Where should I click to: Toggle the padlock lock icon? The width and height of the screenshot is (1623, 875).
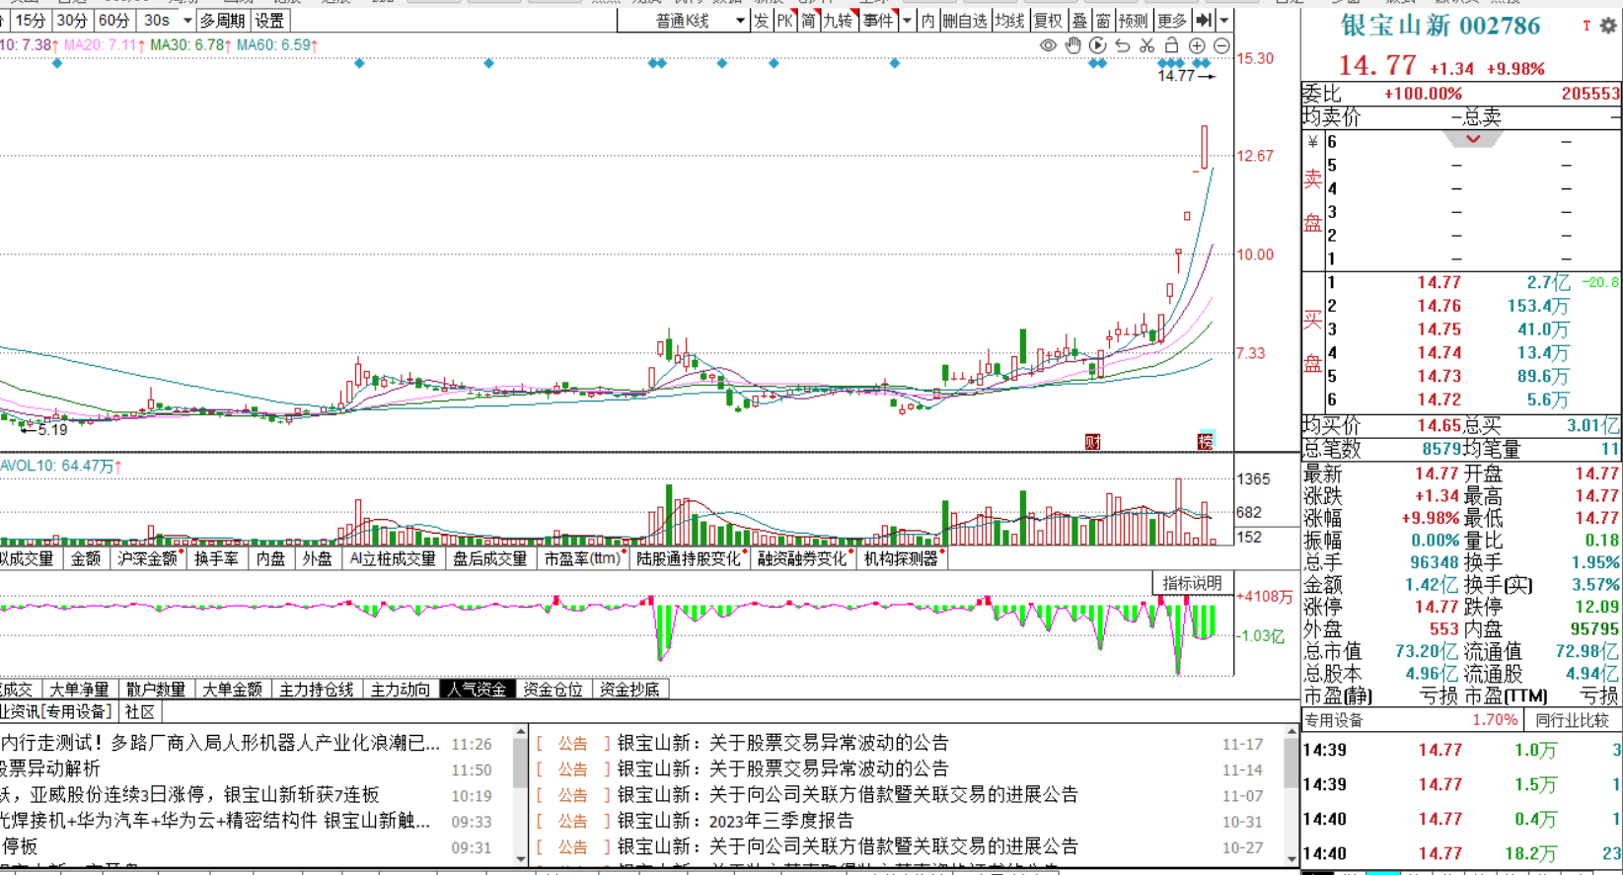point(1171,45)
